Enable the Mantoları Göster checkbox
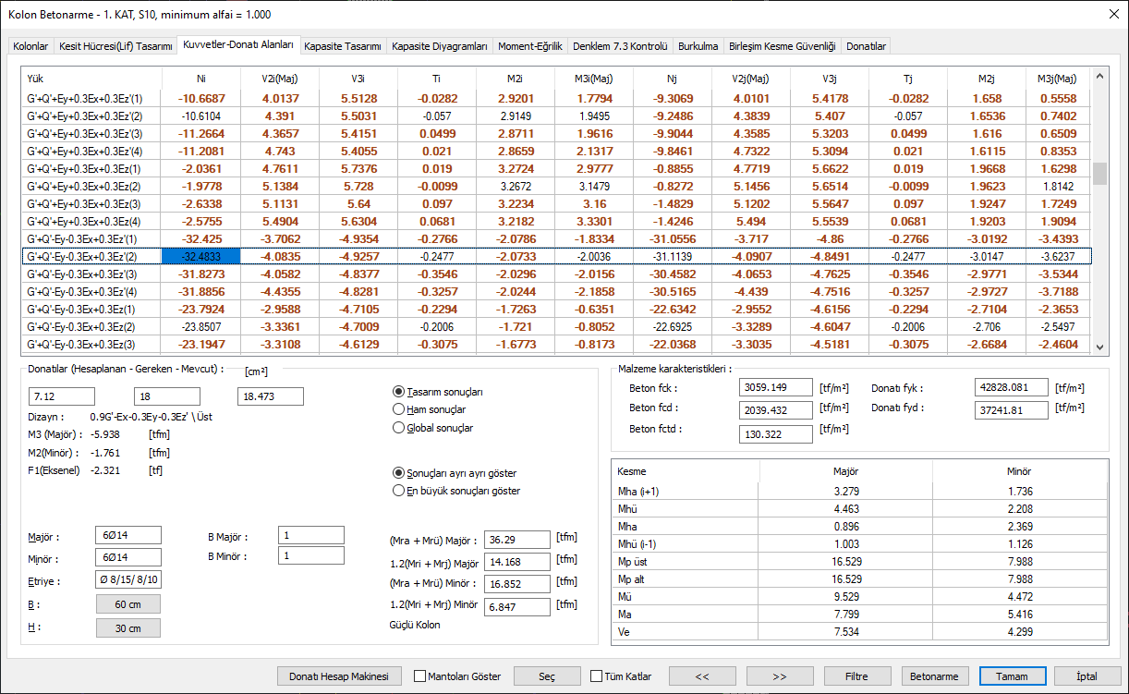The height and width of the screenshot is (694, 1129). point(420,676)
